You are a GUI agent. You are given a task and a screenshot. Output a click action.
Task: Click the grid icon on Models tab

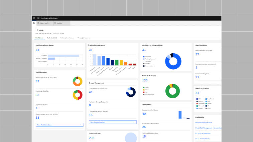click(55, 23)
